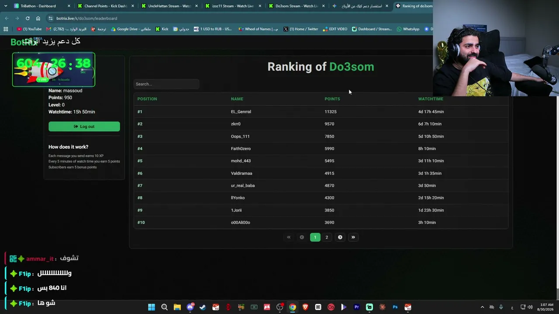This screenshot has width=559, height=314.
Task: Select player name Oops_111
Action: tap(240, 137)
